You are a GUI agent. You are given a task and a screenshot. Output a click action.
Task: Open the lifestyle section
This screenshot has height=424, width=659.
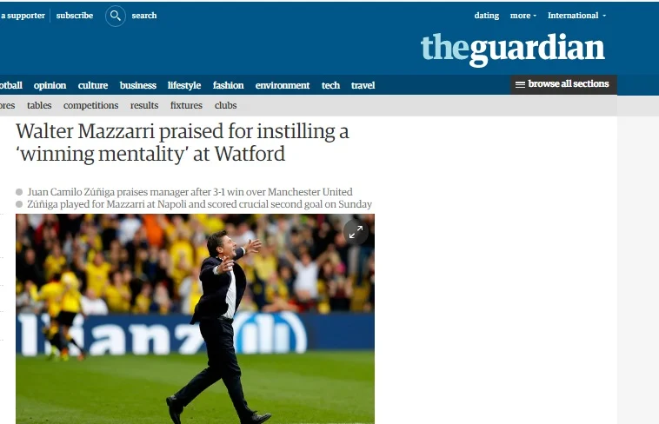[x=184, y=85]
